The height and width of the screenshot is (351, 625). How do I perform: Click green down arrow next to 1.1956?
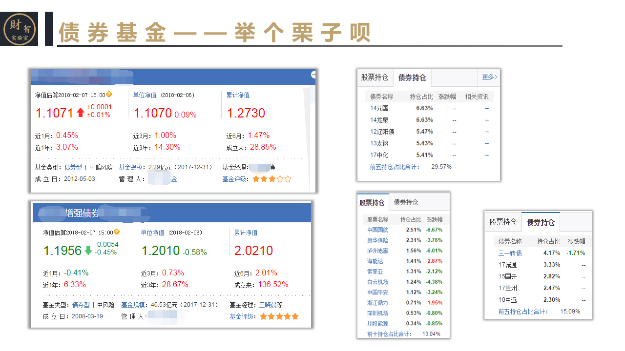tap(88, 251)
